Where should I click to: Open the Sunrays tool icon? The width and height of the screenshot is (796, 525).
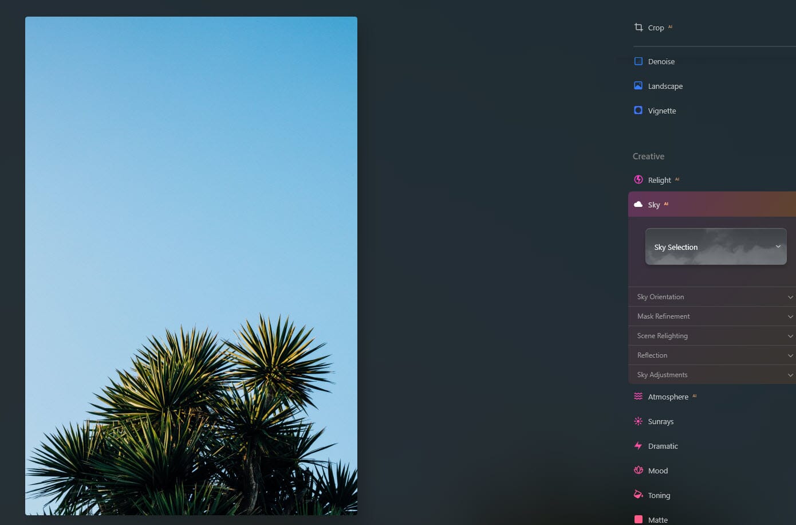[x=639, y=421]
